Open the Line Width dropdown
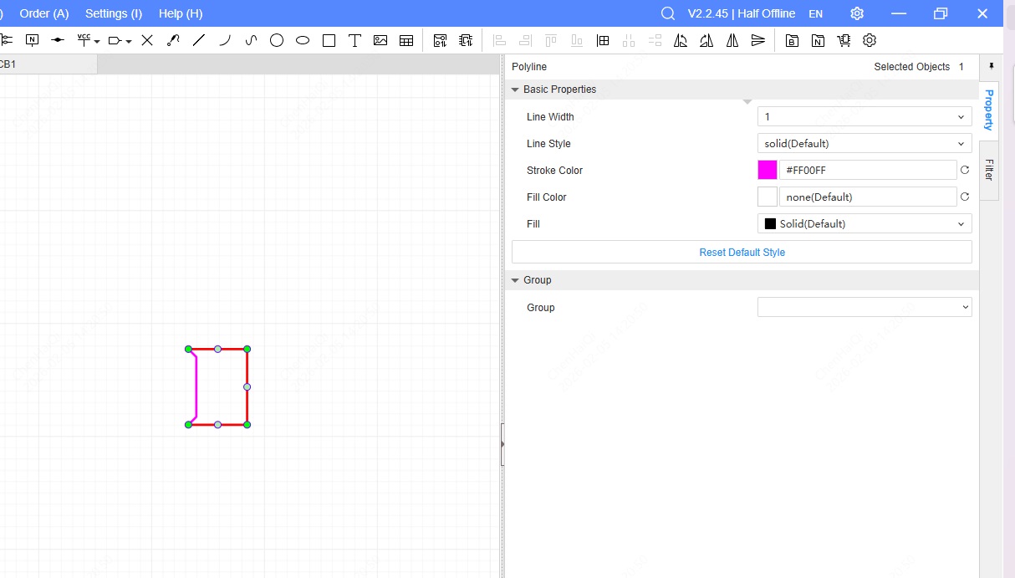1015x578 pixels. click(x=864, y=117)
